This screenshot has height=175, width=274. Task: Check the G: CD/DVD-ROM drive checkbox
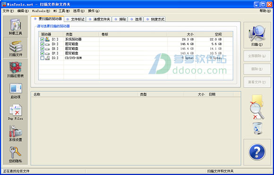coord(43,58)
